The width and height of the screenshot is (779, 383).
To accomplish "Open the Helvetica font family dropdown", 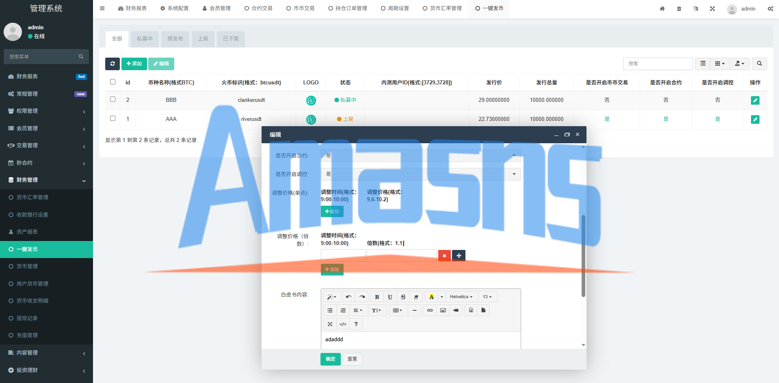I will (461, 297).
